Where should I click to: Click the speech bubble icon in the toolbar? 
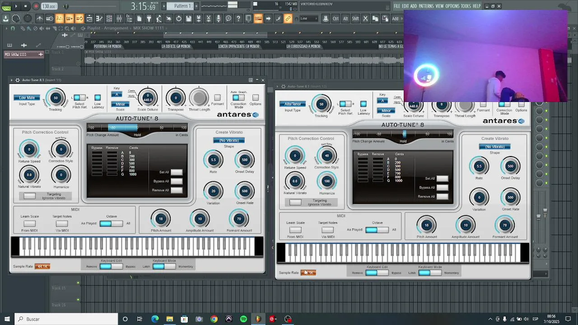point(228,19)
